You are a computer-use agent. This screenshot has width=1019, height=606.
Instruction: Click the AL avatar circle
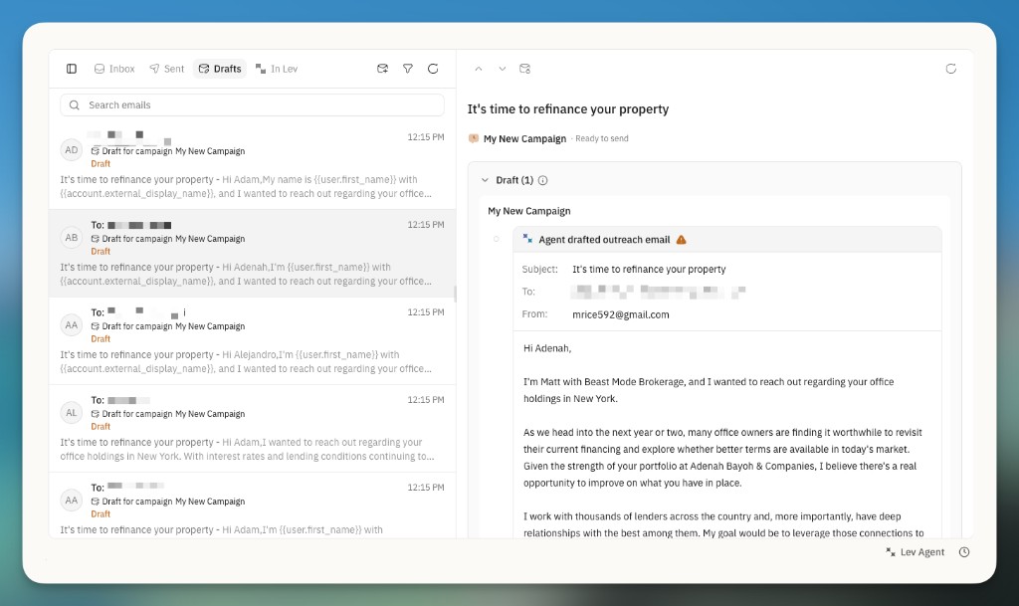(x=72, y=412)
